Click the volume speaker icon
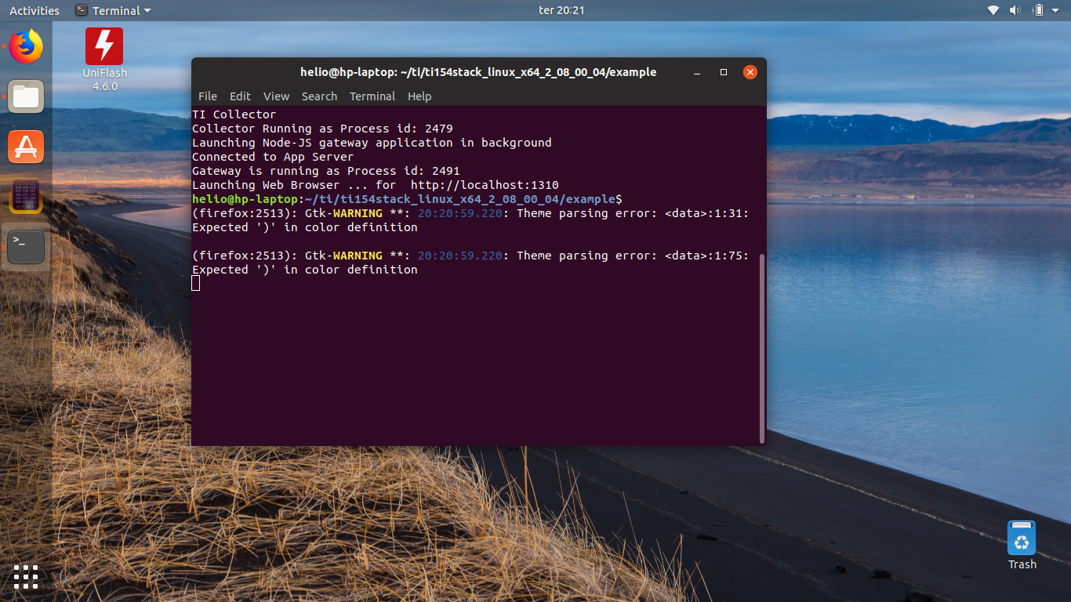Image resolution: width=1071 pixels, height=602 pixels. 1015,10
